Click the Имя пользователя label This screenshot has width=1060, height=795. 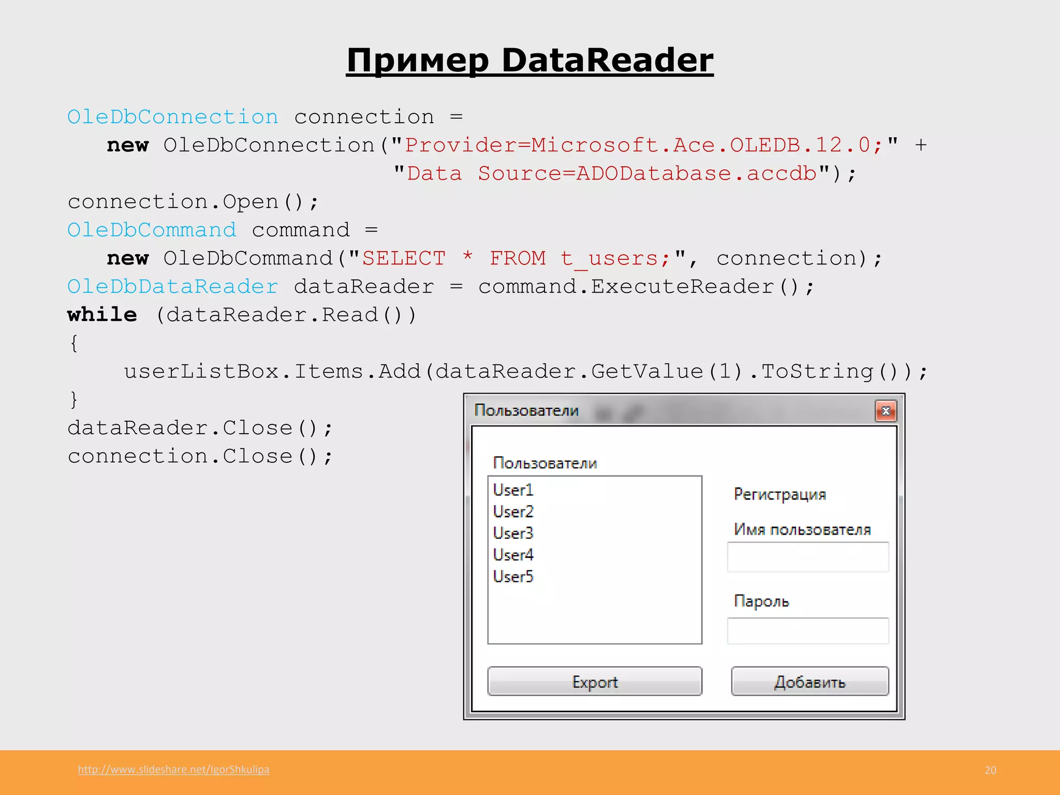[x=802, y=529]
